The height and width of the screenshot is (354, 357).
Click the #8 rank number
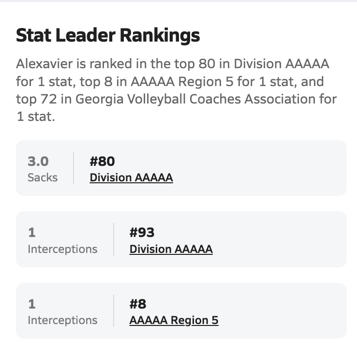click(x=138, y=304)
